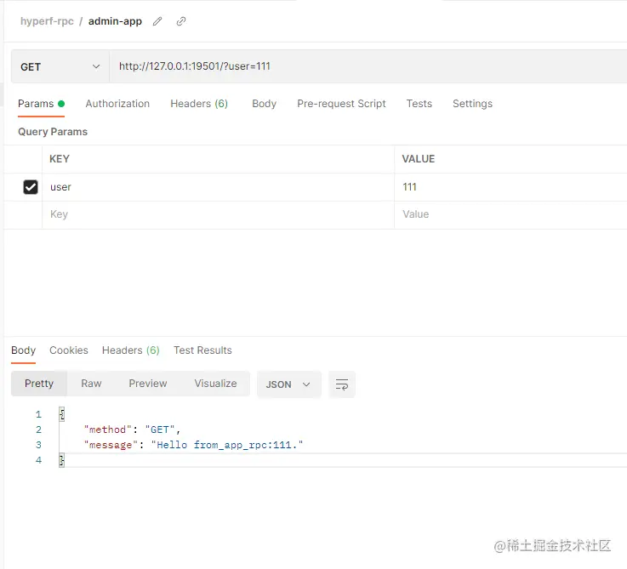Select the Params tab

point(41,104)
